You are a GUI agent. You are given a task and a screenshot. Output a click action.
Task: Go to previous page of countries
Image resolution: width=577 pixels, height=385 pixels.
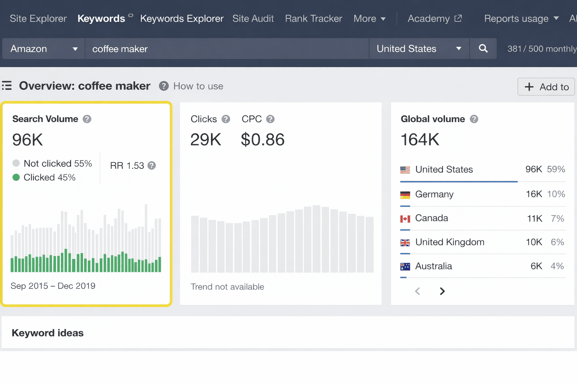pos(417,291)
